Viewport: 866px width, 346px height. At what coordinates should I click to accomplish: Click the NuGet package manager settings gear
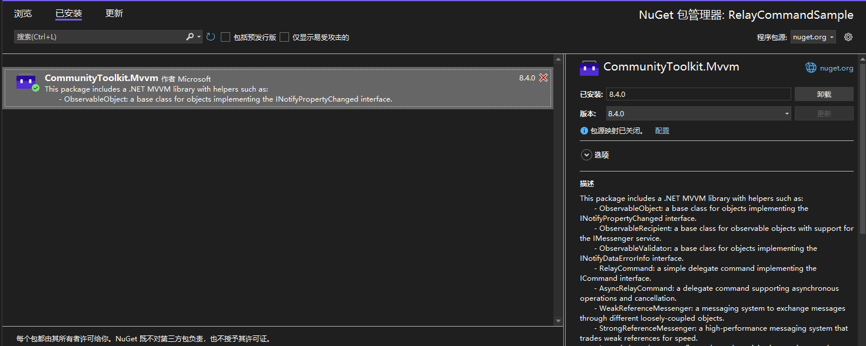(x=848, y=36)
